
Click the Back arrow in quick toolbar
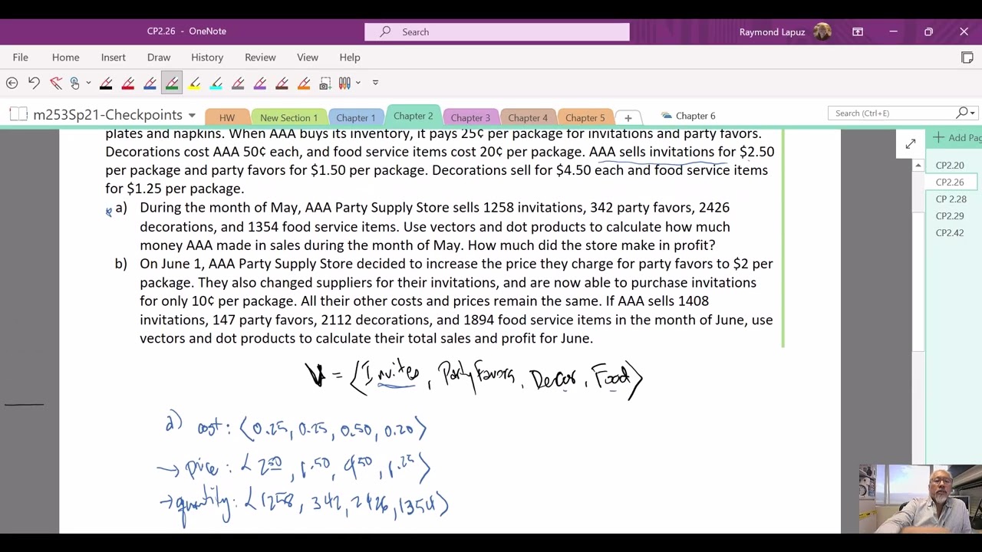pyautogui.click(x=12, y=83)
